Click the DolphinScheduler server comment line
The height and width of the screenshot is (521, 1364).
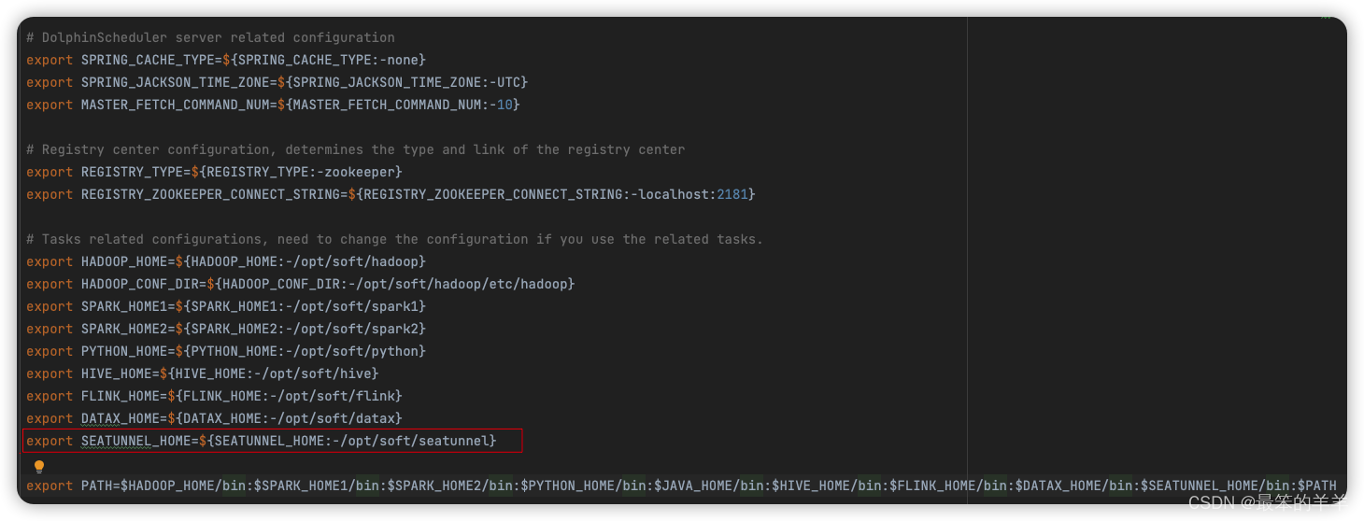click(210, 37)
